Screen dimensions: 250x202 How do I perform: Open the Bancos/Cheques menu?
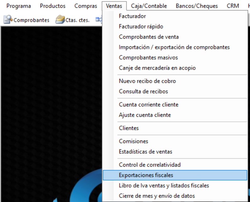coord(197,6)
